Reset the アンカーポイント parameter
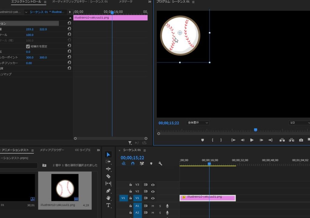 pos(69,57)
